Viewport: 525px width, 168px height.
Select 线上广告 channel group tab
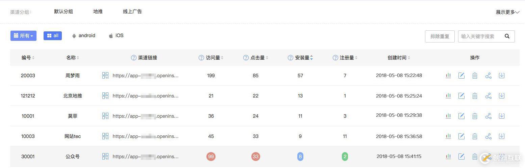132,11
